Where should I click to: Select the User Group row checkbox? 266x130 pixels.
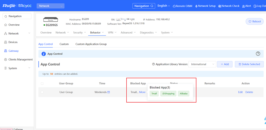[x=42, y=92]
